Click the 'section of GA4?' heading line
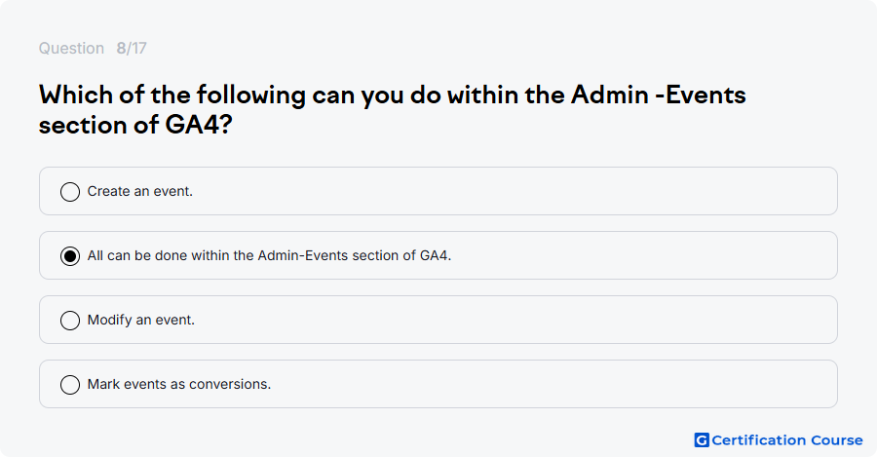Image resolution: width=877 pixels, height=457 pixels. tap(135, 124)
